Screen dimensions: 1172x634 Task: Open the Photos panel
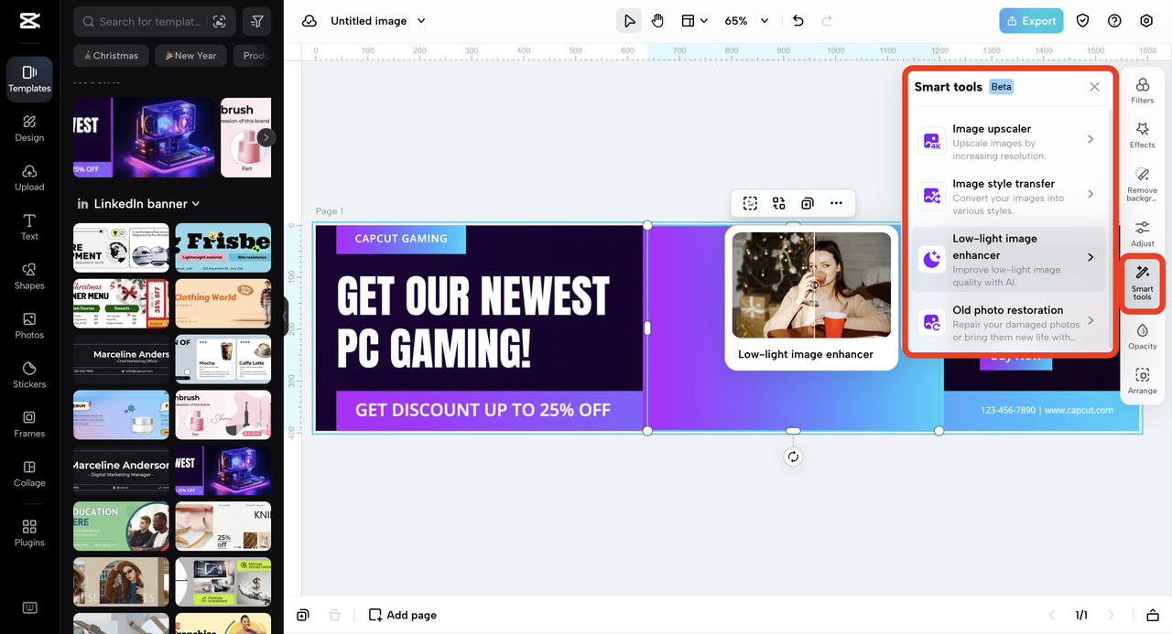[x=29, y=326]
